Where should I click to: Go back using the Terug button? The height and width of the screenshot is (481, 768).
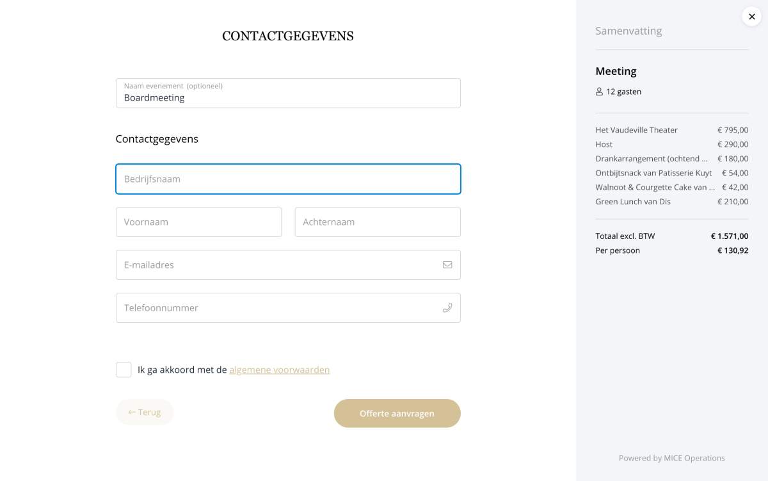pyautogui.click(x=145, y=412)
